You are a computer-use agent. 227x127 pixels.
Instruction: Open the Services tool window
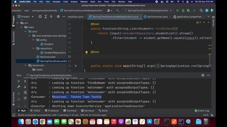click(x=88, y=110)
